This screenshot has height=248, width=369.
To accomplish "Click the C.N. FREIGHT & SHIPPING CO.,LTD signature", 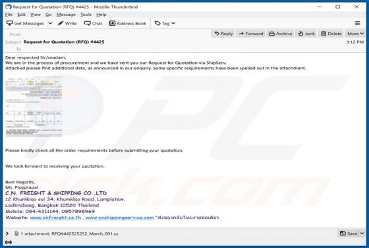I will click(x=56, y=193).
